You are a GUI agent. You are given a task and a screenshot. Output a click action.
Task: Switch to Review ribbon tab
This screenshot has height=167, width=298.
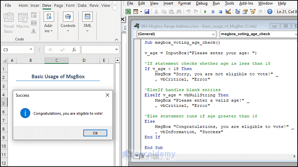point(94,5)
